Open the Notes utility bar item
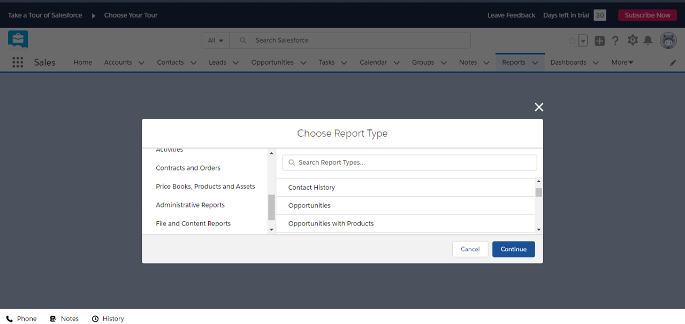685x324 pixels. pyautogui.click(x=64, y=319)
